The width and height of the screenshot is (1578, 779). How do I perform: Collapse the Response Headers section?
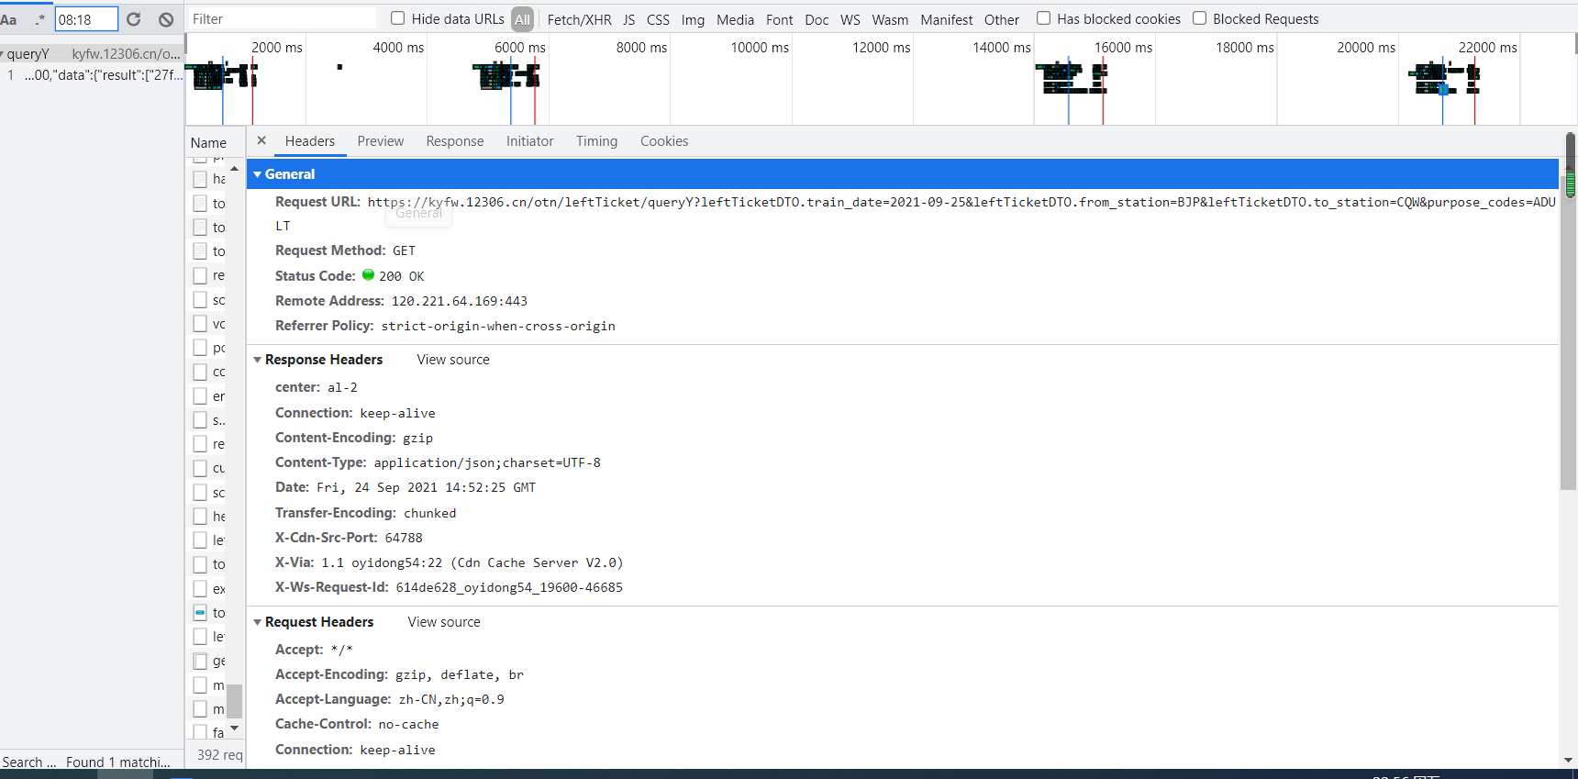pyautogui.click(x=258, y=360)
